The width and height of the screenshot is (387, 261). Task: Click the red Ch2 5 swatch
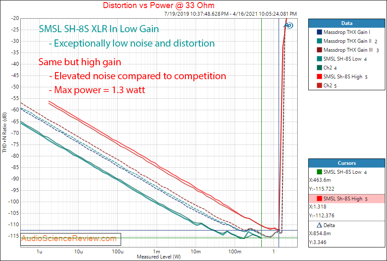319,86
